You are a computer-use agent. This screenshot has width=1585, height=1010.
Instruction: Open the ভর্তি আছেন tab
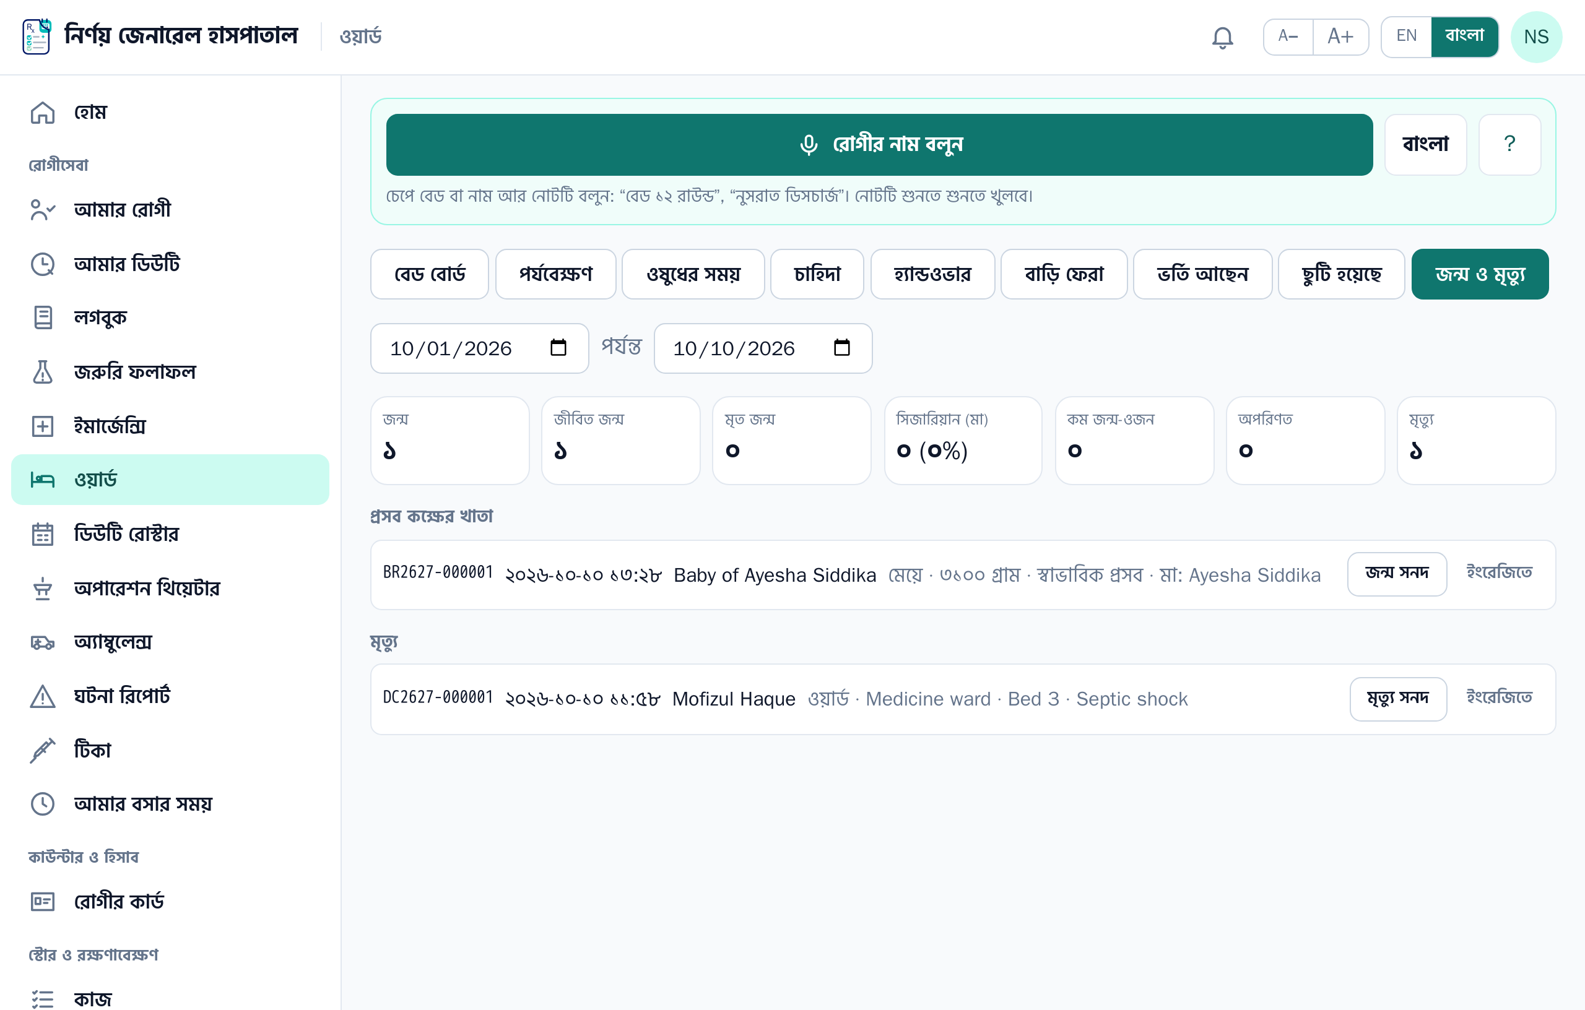point(1202,274)
